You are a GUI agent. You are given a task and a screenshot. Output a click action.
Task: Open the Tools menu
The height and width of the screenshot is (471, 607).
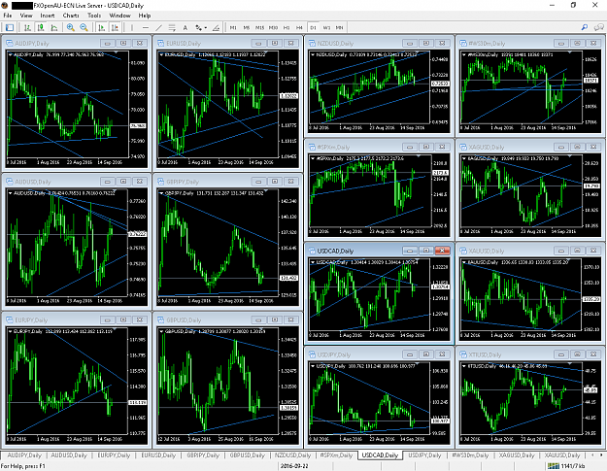94,16
